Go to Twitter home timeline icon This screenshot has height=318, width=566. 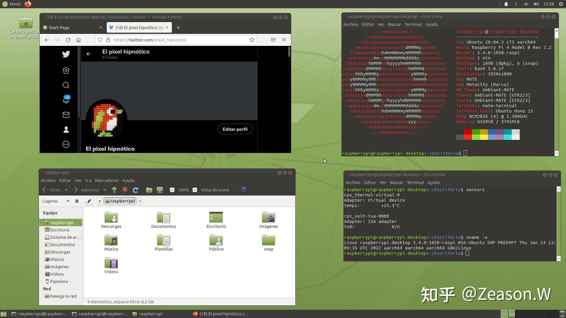click(66, 70)
